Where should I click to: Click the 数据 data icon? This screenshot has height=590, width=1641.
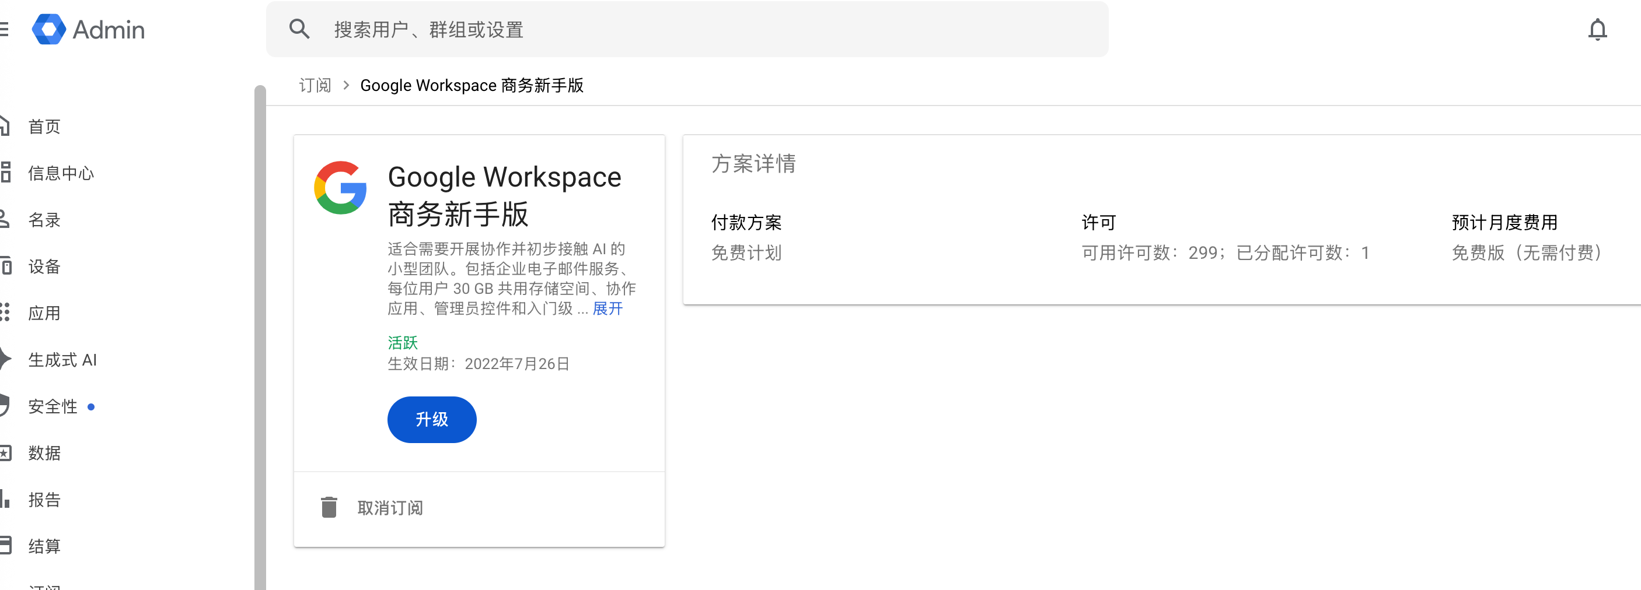[x=6, y=452]
